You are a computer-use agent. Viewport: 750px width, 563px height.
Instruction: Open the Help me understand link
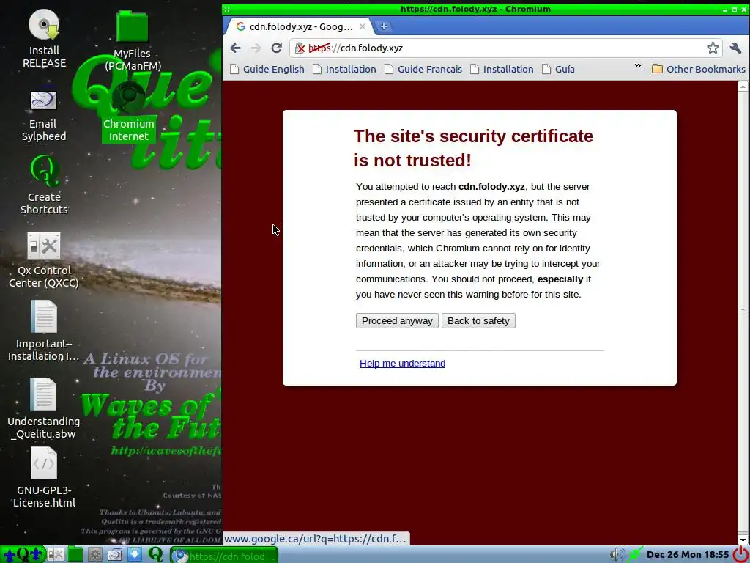pos(402,364)
